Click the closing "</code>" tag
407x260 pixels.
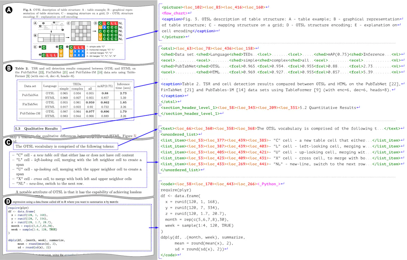[x=170, y=255]
